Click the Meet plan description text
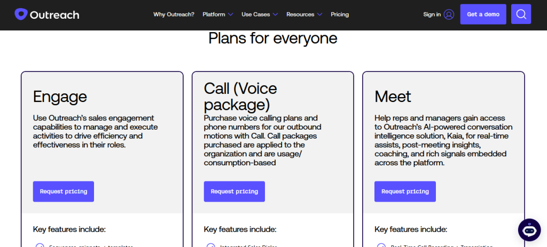 point(444,140)
